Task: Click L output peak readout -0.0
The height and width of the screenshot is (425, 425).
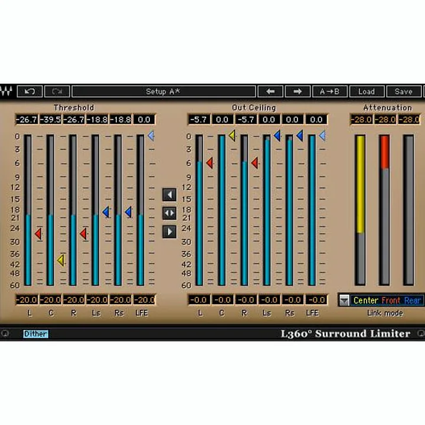Action: click(x=199, y=300)
